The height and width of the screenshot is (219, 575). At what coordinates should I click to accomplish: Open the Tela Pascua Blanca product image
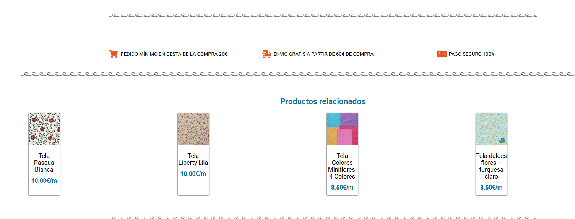pyautogui.click(x=44, y=129)
